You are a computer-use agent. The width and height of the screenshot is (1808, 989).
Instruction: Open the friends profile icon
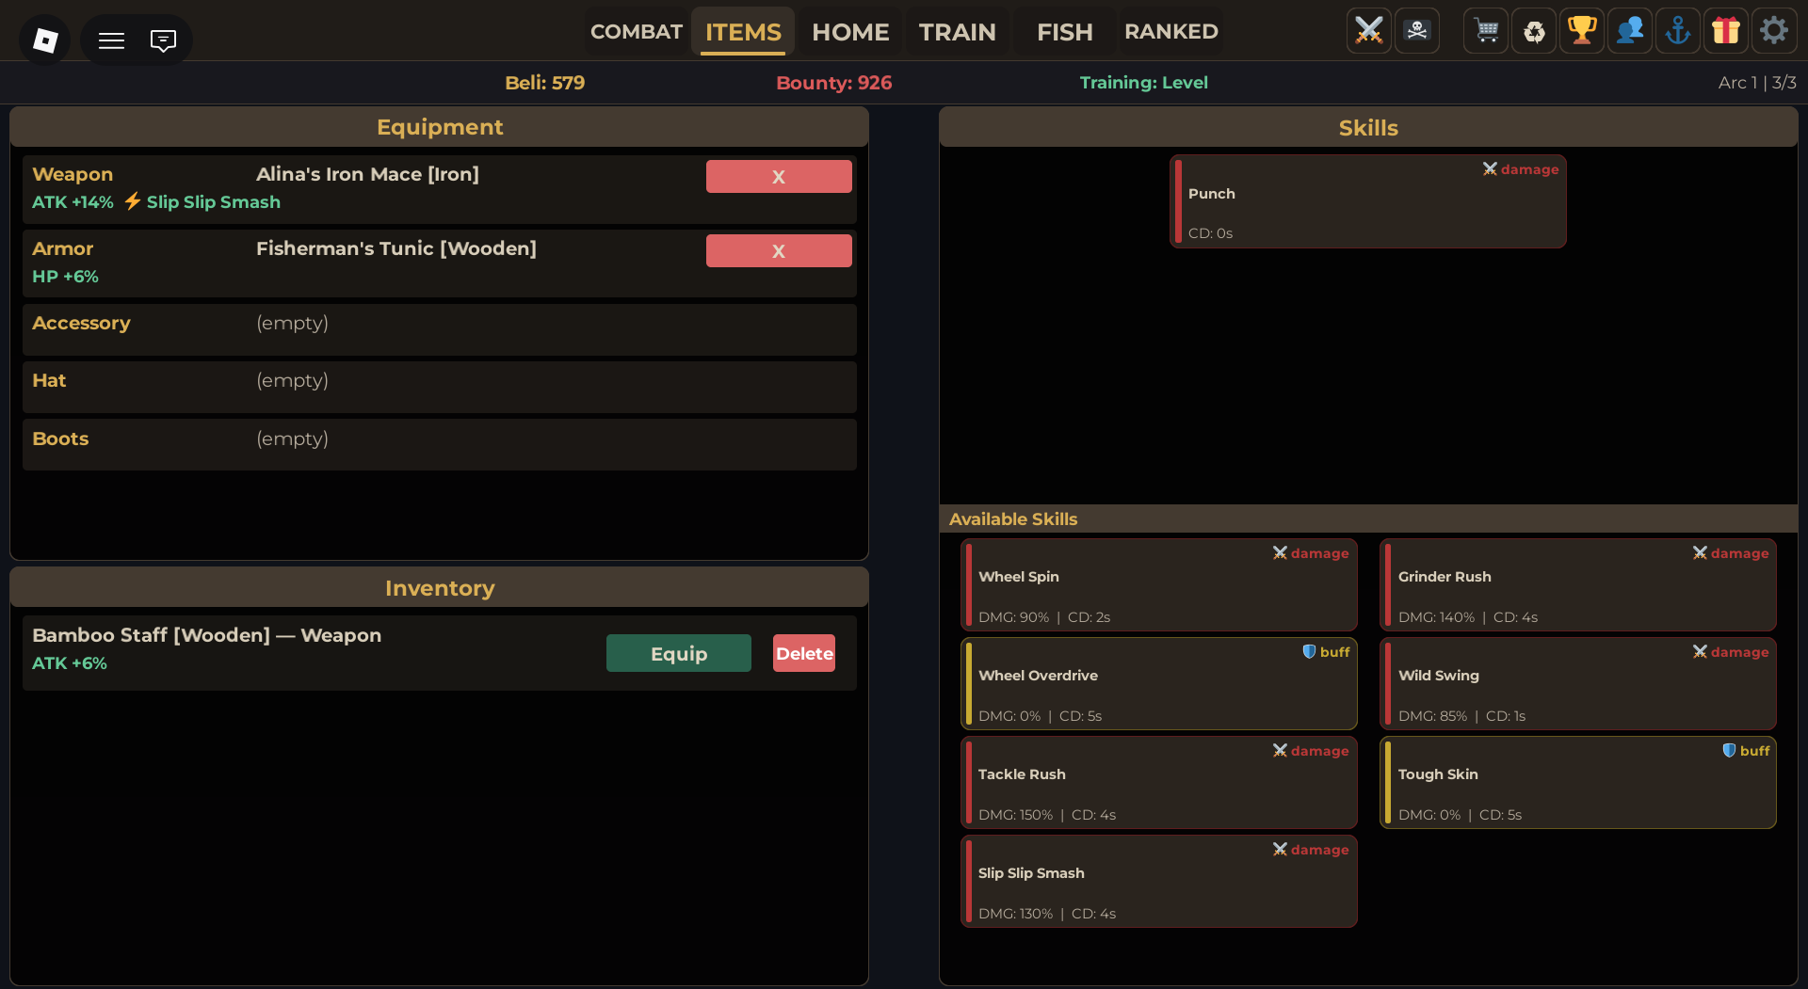1631,31
